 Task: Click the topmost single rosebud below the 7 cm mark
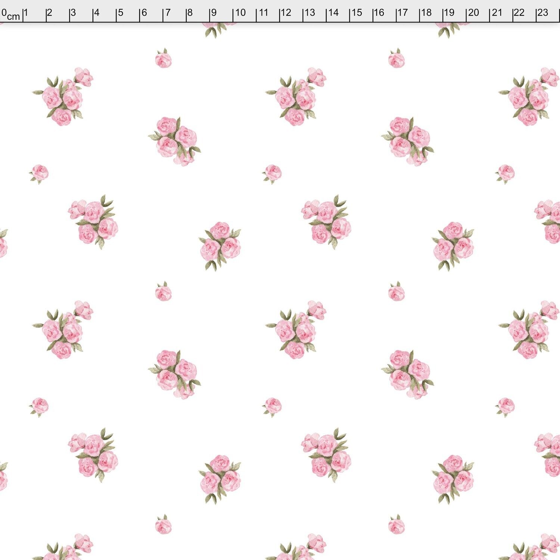pos(163,59)
